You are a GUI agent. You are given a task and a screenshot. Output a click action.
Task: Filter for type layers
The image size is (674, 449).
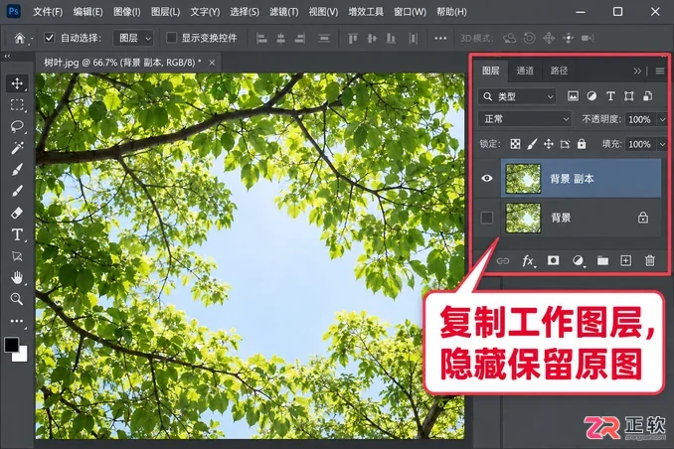click(610, 96)
